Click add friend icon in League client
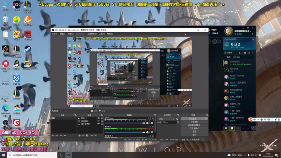The width and height of the screenshot is (281, 158). (x=240, y=53)
